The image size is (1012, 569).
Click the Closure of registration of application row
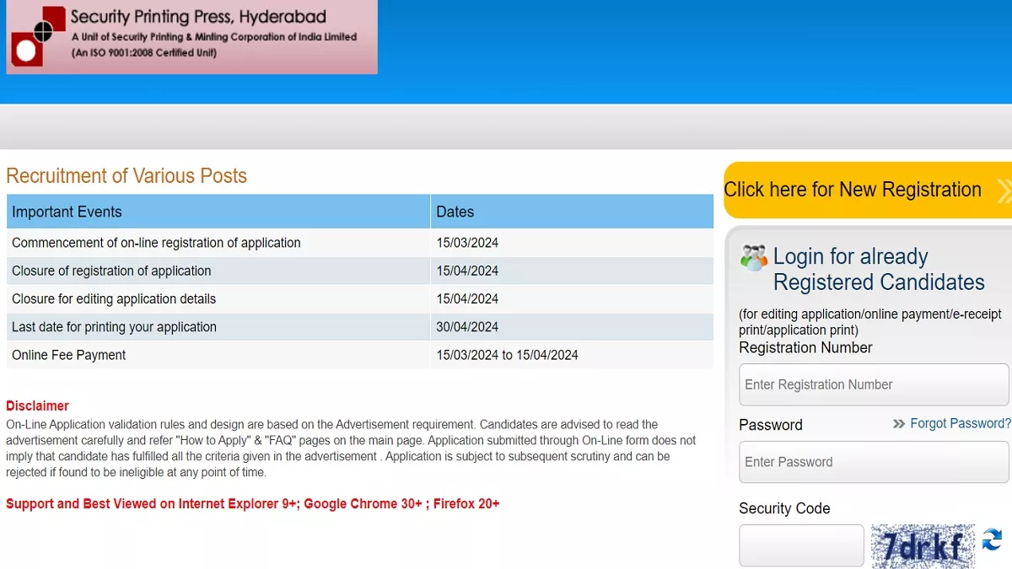coord(111,271)
